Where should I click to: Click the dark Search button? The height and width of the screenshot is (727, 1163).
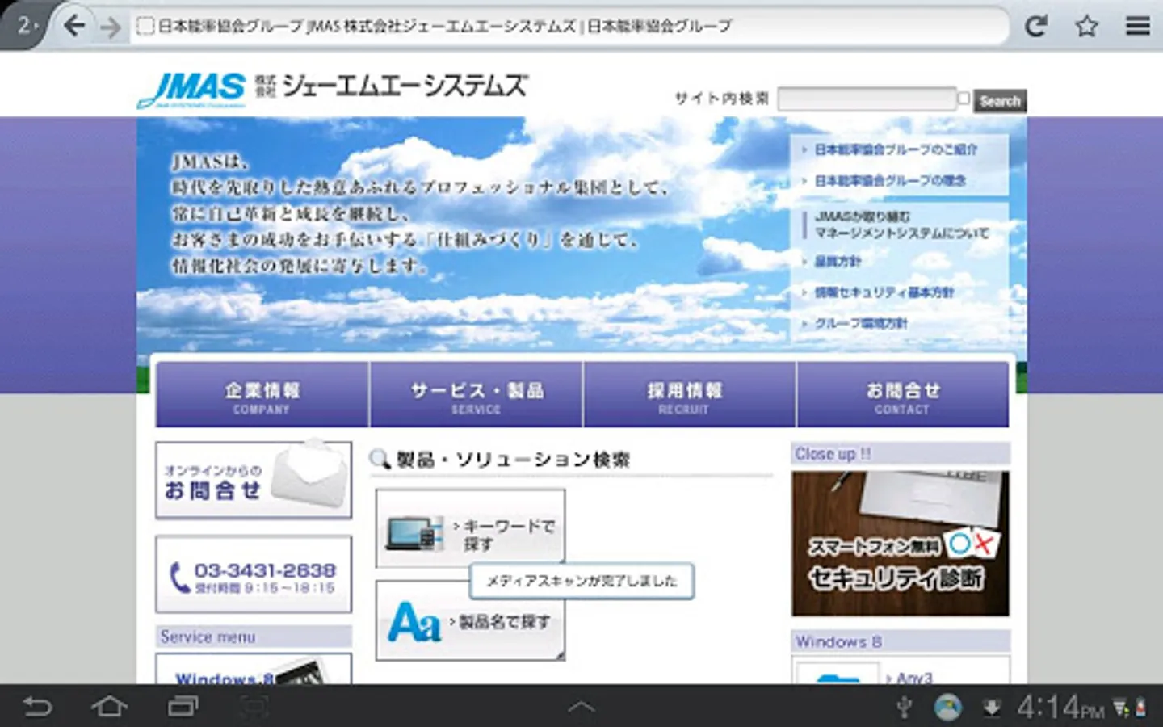1000,101
